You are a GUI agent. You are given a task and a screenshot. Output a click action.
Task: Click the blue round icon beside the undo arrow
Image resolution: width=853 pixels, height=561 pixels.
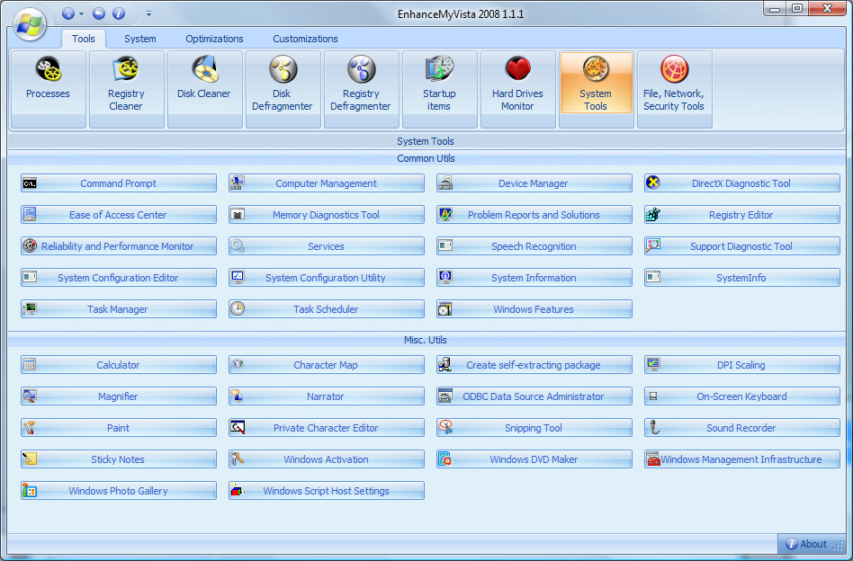click(68, 13)
